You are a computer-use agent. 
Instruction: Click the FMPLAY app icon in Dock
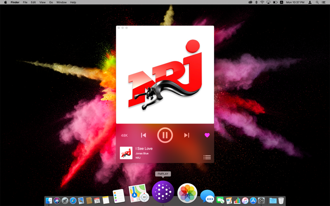pyautogui.click(x=163, y=192)
